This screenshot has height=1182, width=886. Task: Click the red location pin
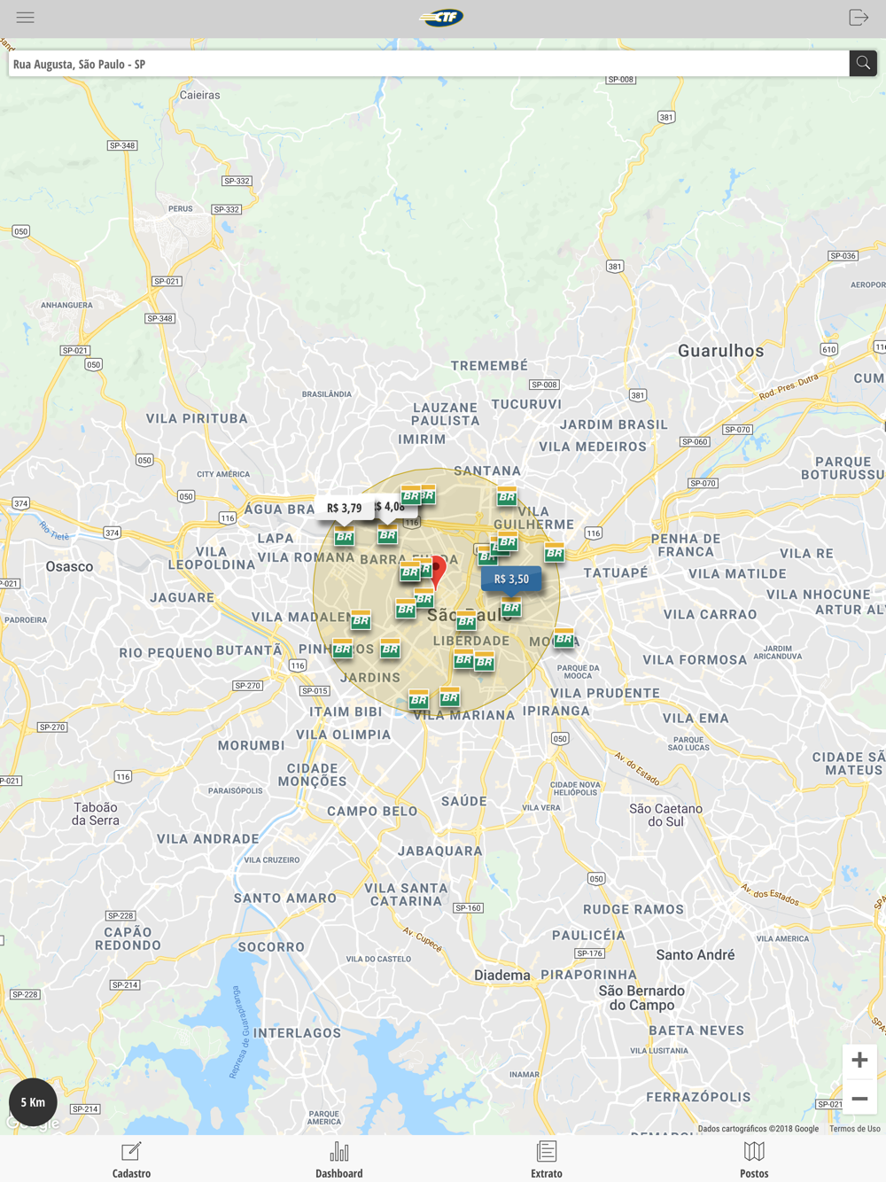click(x=436, y=572)
